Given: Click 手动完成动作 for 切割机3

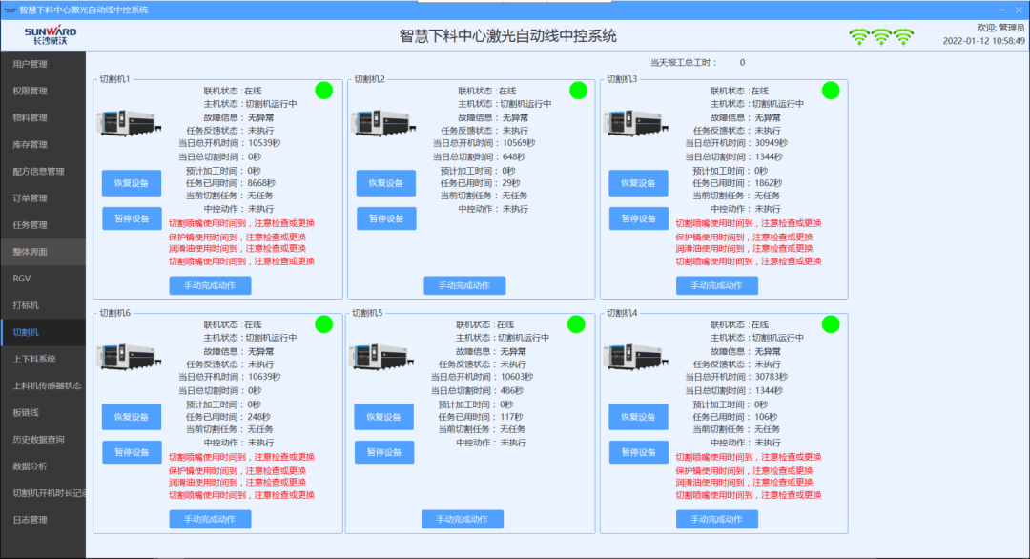Looking at the screenshot, I should pos(716,286).
